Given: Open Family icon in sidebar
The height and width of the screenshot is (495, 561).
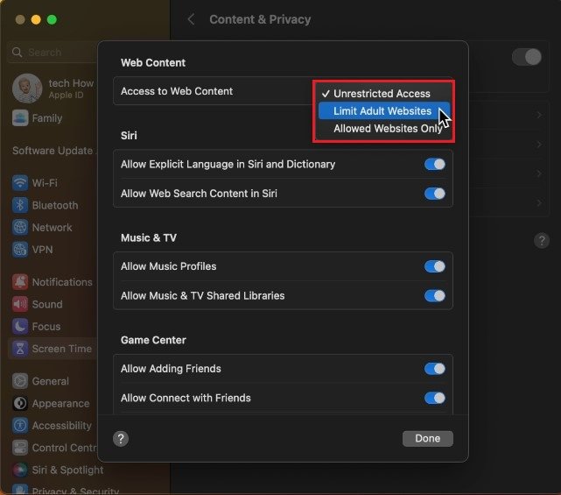Looking at the screenshot, I should [20, 118].
